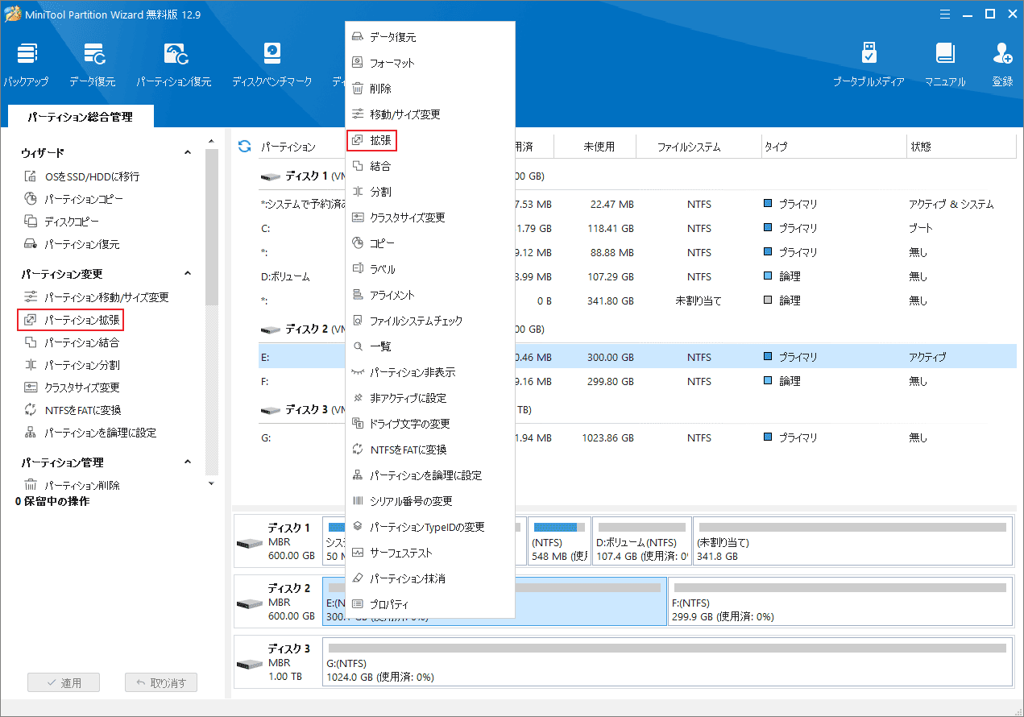This screenshot has width=1024, height=717.
Task: Open the hamburger menu in title bar
Action: coord(943,14)
